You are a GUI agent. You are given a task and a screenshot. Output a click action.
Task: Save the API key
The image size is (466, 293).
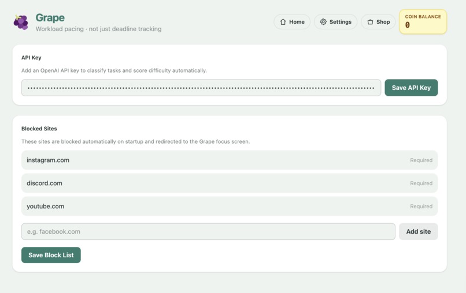(411, 88)
